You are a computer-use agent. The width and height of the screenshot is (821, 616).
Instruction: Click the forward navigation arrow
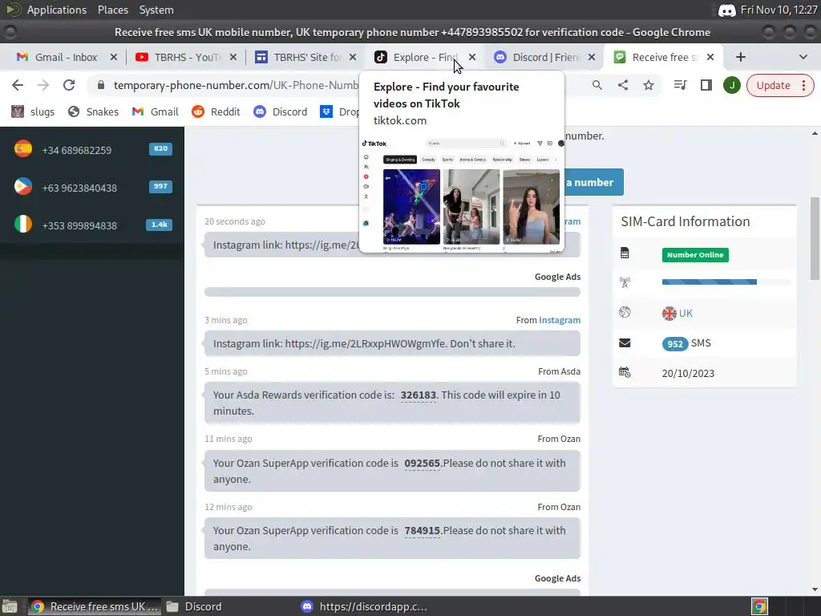pyautogui.click(x=43, y=85)
